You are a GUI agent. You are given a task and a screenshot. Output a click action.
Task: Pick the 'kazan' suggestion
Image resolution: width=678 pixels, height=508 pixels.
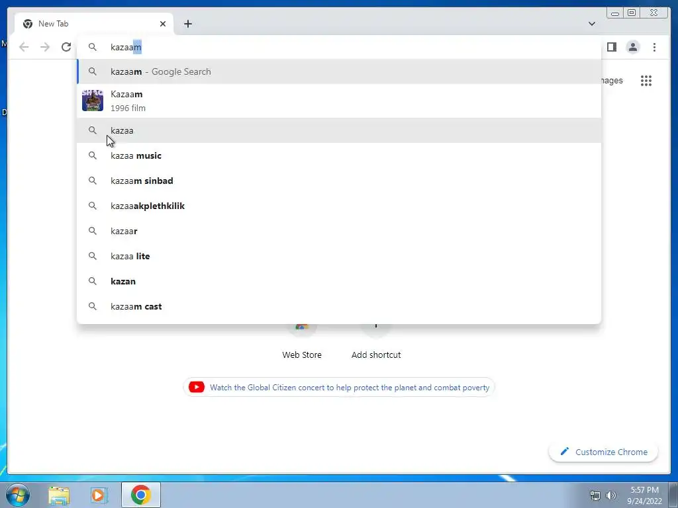pos(339,281)
